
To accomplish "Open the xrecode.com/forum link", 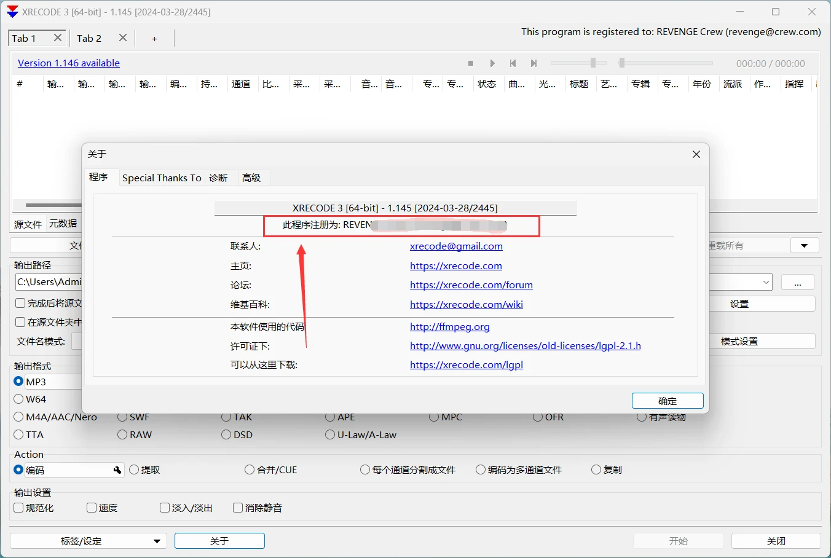I will click(x=471, y=285).
